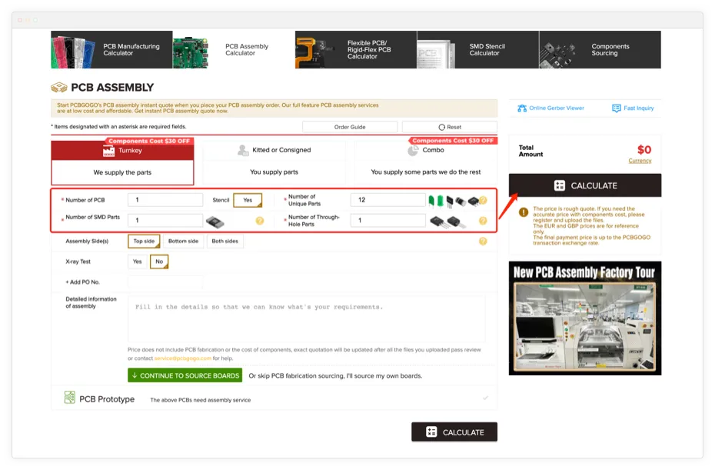Focus the Number of Unique Parts field
Image resolution: width=715 pixels, height=470 pixels.
tap(388, 200)
